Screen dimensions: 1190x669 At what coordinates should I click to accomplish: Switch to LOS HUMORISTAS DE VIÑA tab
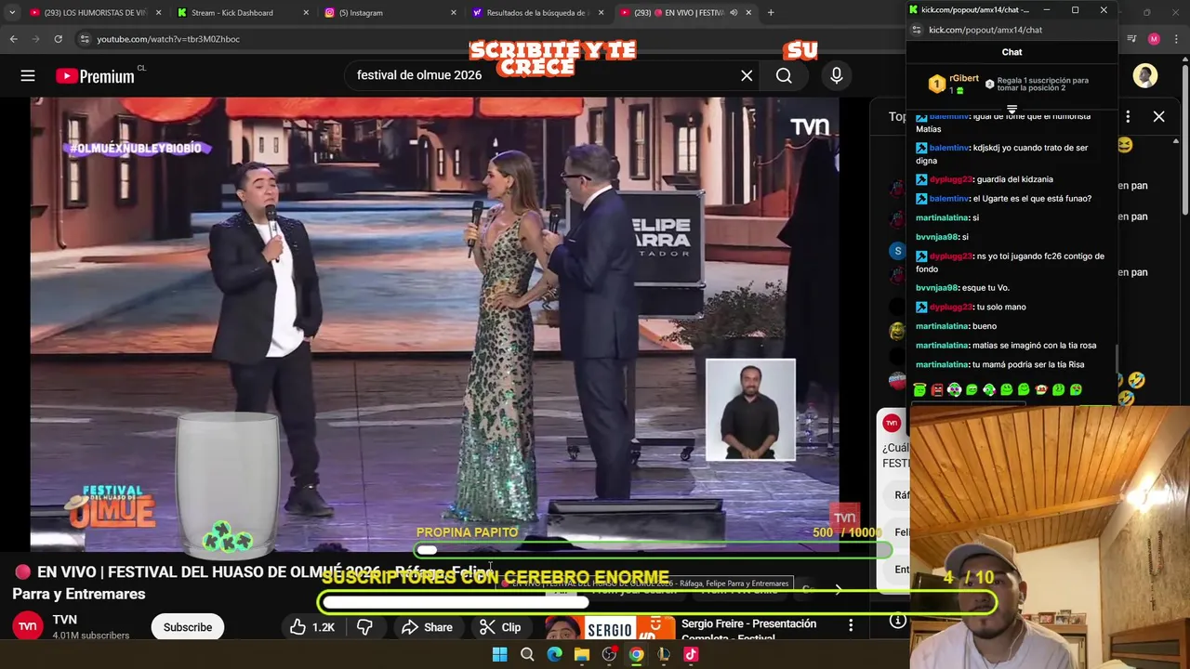[x=88, y=13]
